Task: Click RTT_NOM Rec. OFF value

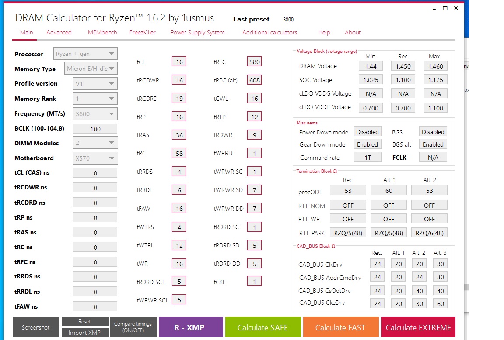Action: click(348, 205)
